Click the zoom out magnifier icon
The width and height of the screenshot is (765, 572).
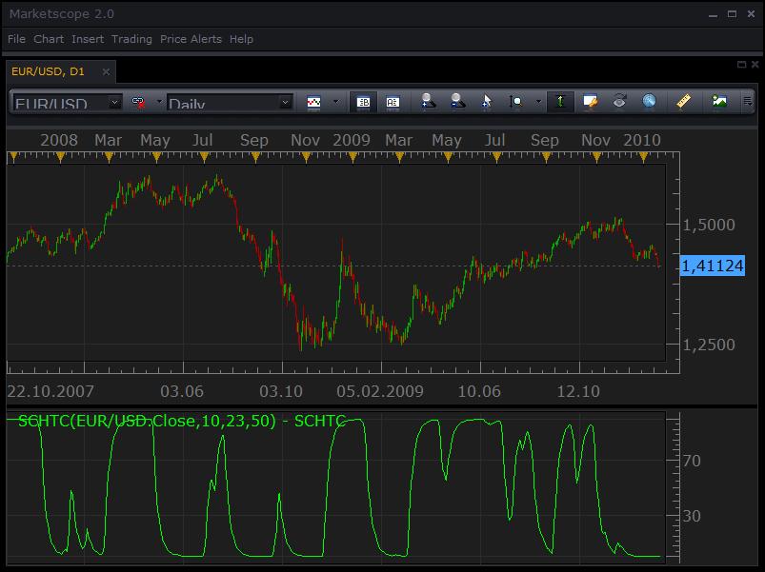pos(457,101)
